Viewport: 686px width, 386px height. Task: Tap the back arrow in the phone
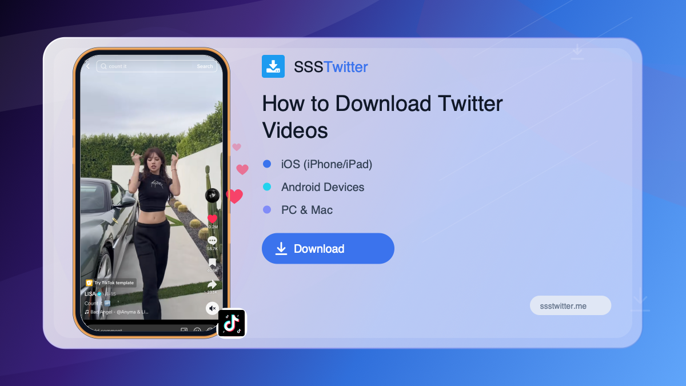pyautogui.click(x=89, y=66)
